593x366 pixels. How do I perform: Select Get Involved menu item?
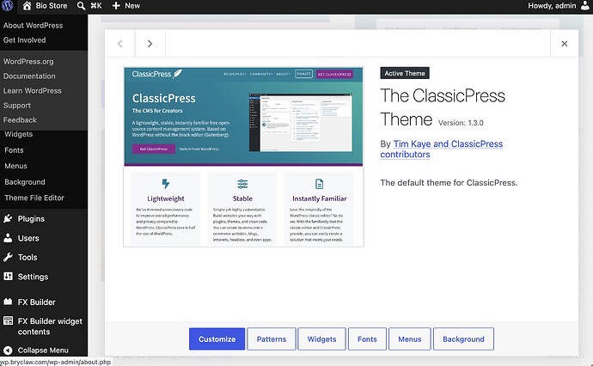pyautogui.click(x=25, y=40)
